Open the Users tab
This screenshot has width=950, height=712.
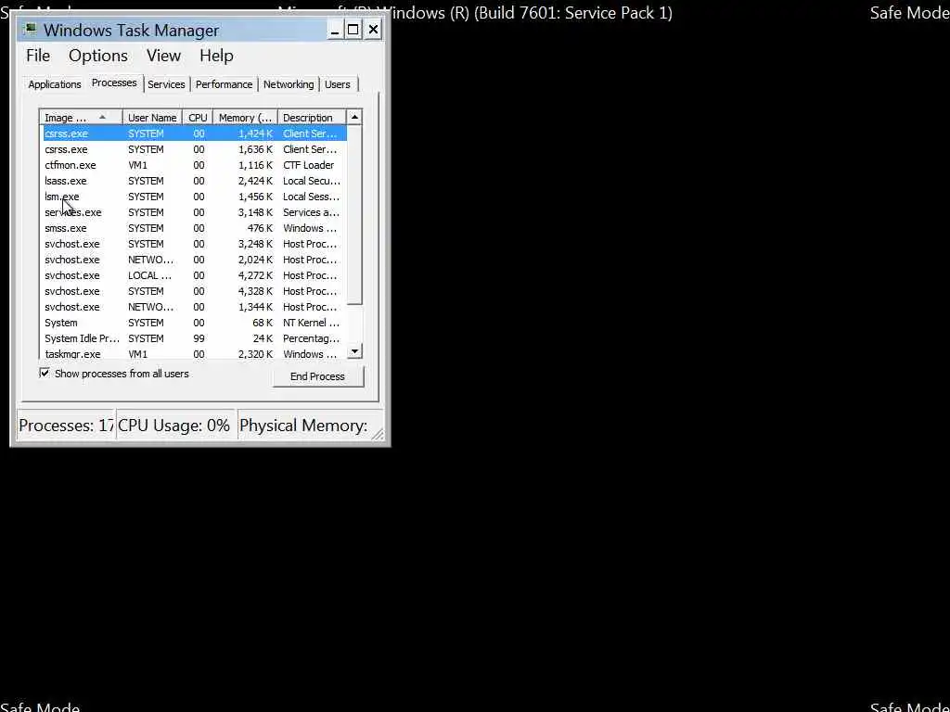[x=338, y=84]
